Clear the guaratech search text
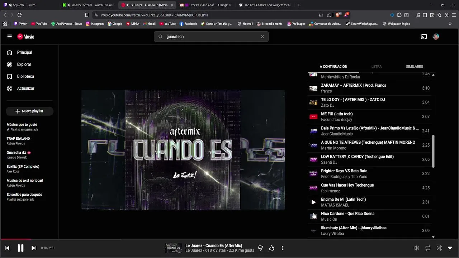Image resolution: width=459 pixels, height=258 pixels. click(262, 37)
